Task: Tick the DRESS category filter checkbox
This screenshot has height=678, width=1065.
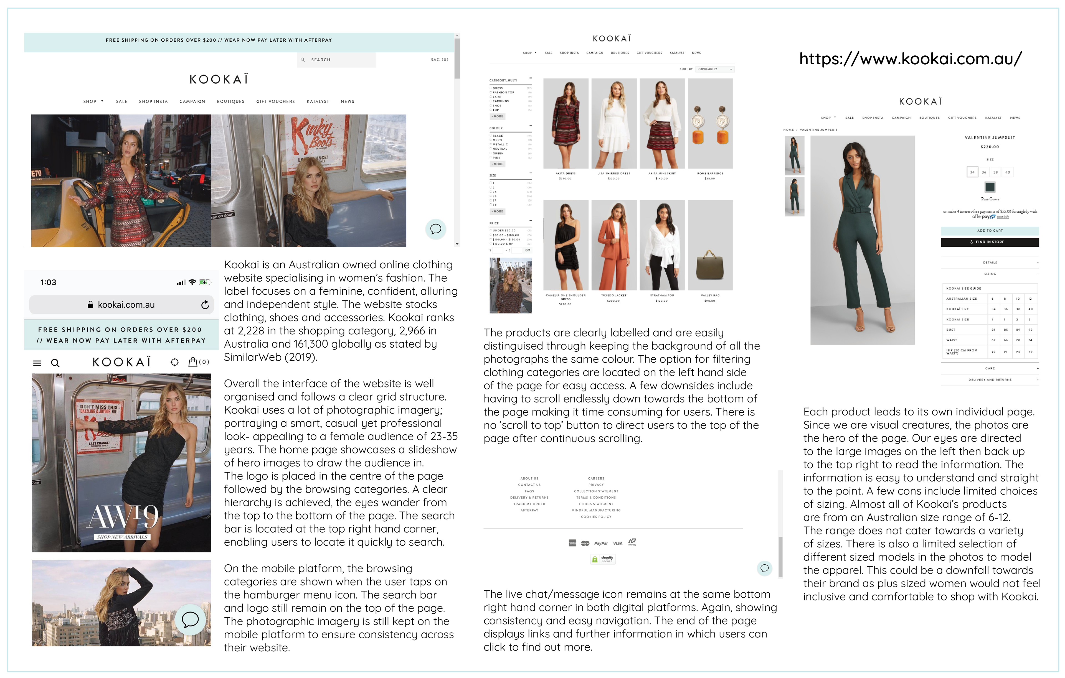Action: tap(491, 88)
